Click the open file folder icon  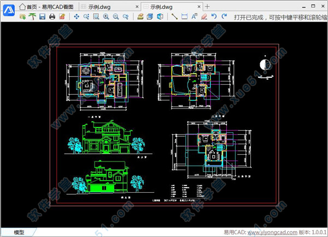pyautogui.click(x=23, y=17)
